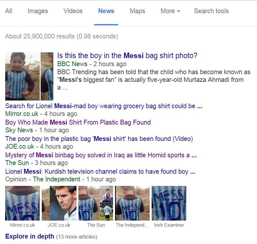This screenshot has width=257, height=244.
Task: Click the Irish Examiner image thumbnail
Action: coord(169,203)
